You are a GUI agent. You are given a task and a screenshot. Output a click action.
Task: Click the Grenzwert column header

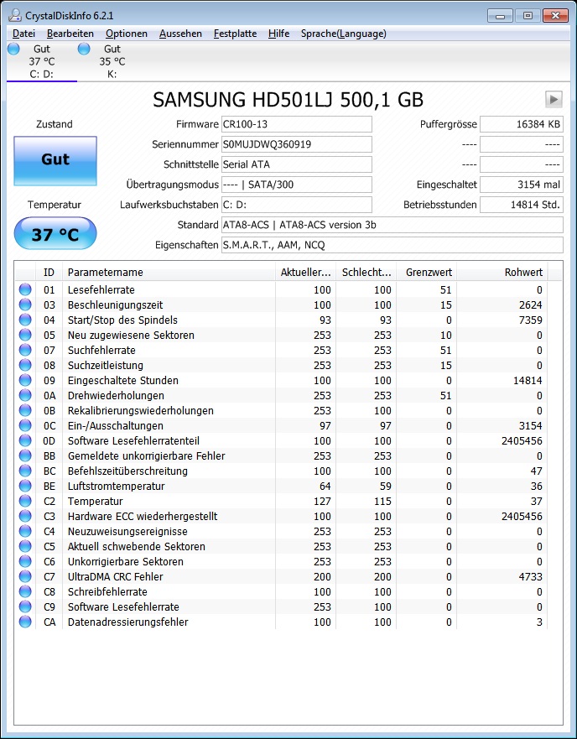(426, 272)
